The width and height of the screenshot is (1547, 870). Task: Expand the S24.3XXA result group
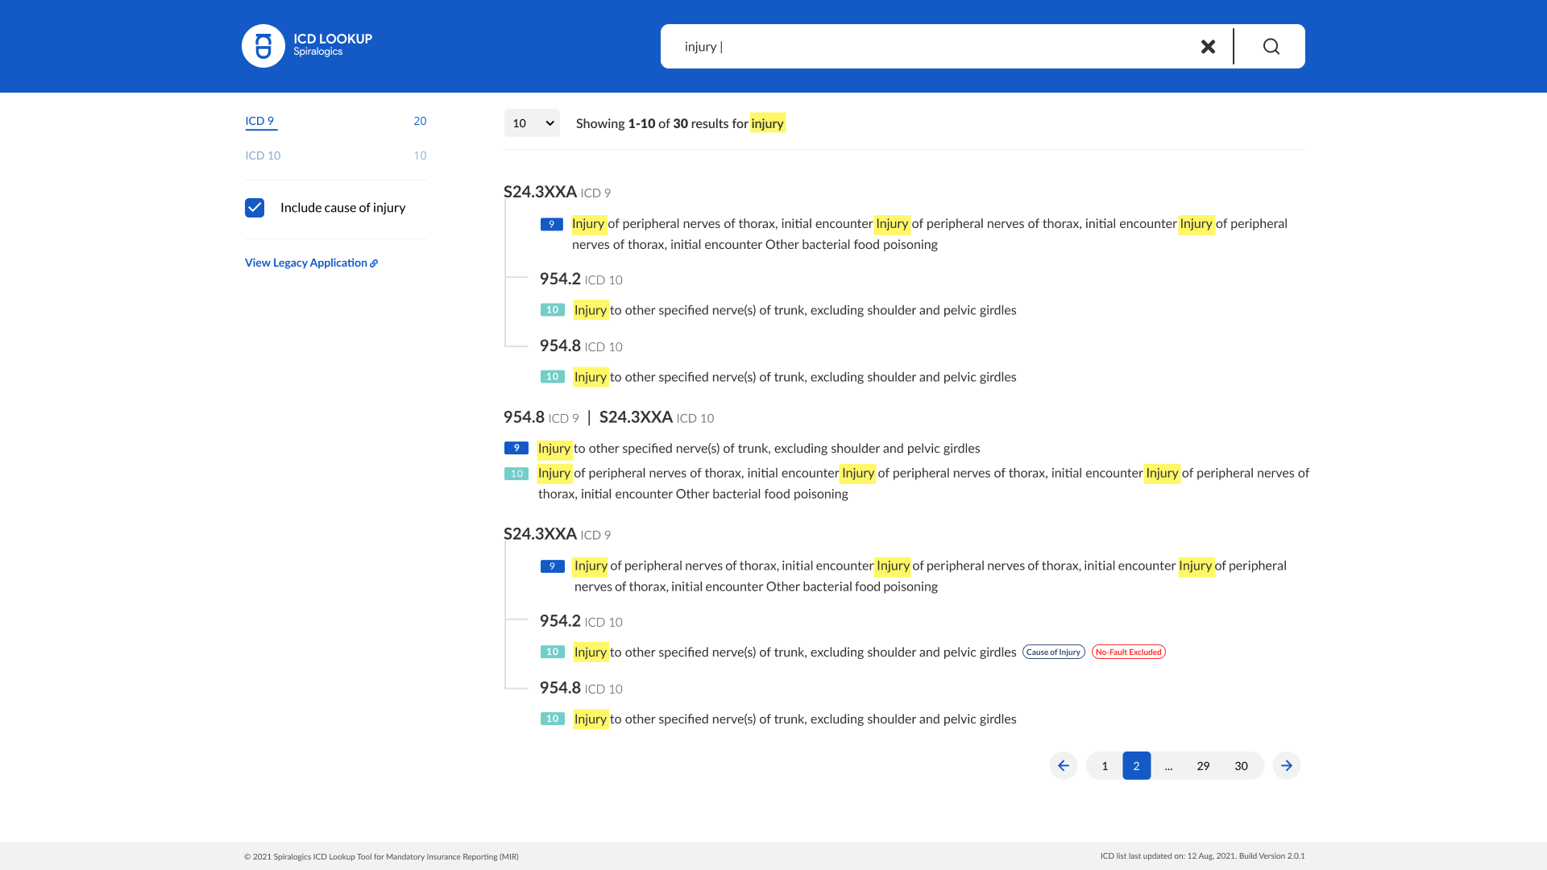[540, 192]
